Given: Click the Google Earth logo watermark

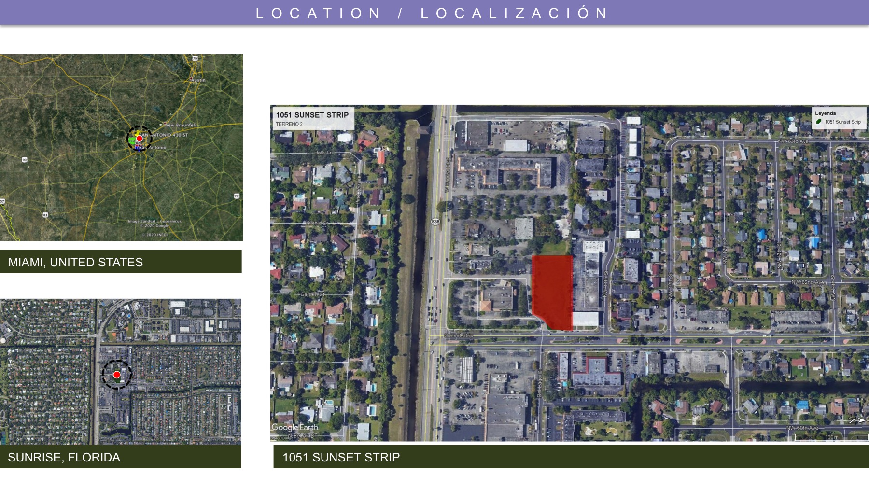Looking at the screenshot, I should click(294, 427).
